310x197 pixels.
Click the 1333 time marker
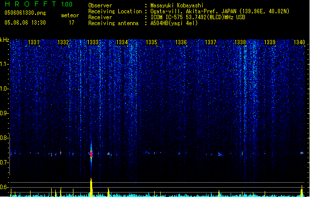(x=93, y=42)
